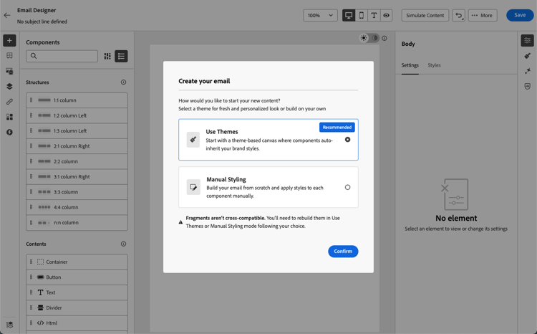Click the Use Themes paintbrush icon
The width and height of the screenshot is (537, 334).
[193, 140]
